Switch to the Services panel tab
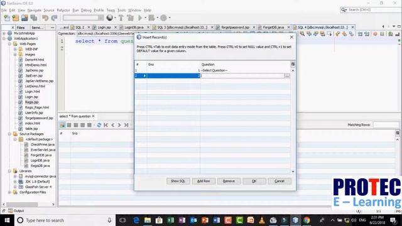402x226 pixels. (38, 28)
